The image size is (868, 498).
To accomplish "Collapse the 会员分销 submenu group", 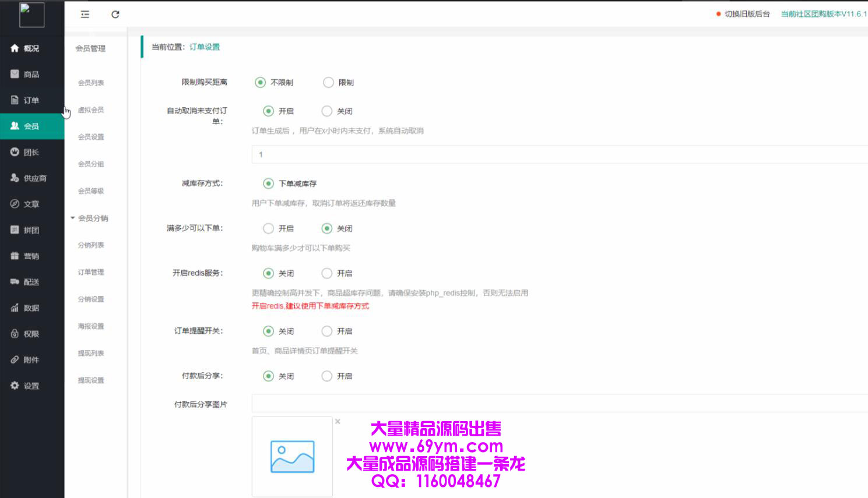I will point(90,218).
